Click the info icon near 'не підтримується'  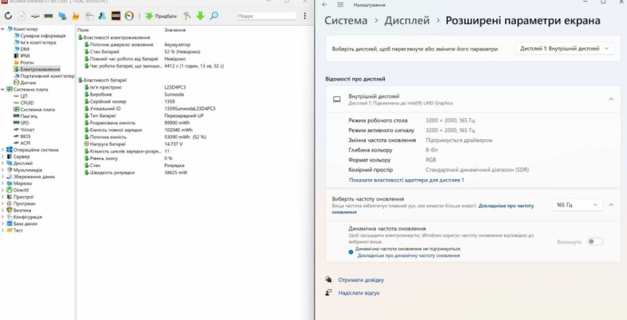pyautogui.click(x=350, y=252)
